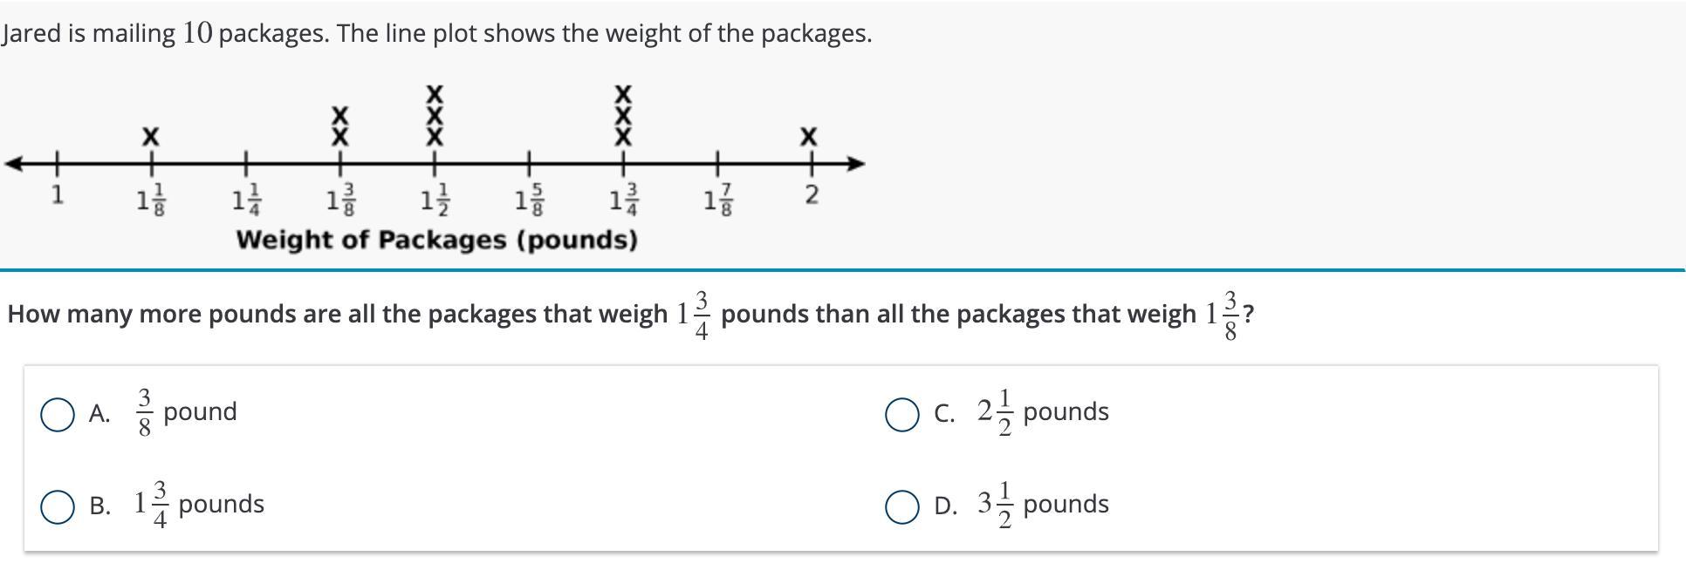Click the right arrowhead of number line
The image size is (1686, 570).
(x=856, y=163)
